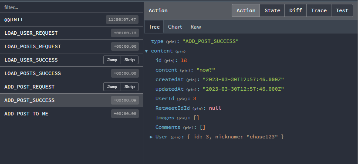Image resolution: width=358 pixels, height=164 pixels.
Task: Click Jump on LOAD_USER_SUCCESS action
Action: (112, 60)
